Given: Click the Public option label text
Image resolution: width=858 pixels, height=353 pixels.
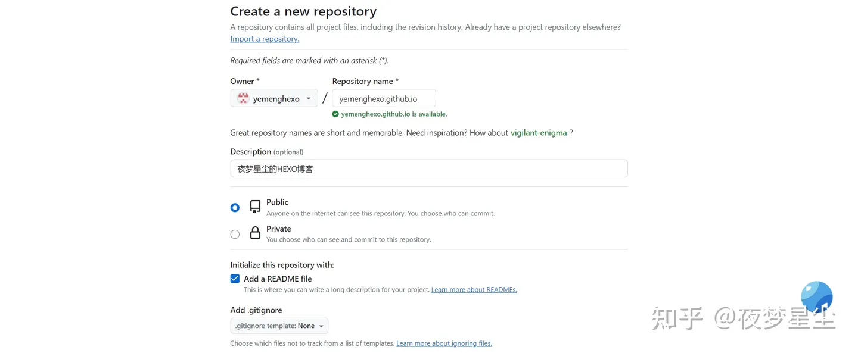Looking at the screenshot, I should (x=277, y=202).
